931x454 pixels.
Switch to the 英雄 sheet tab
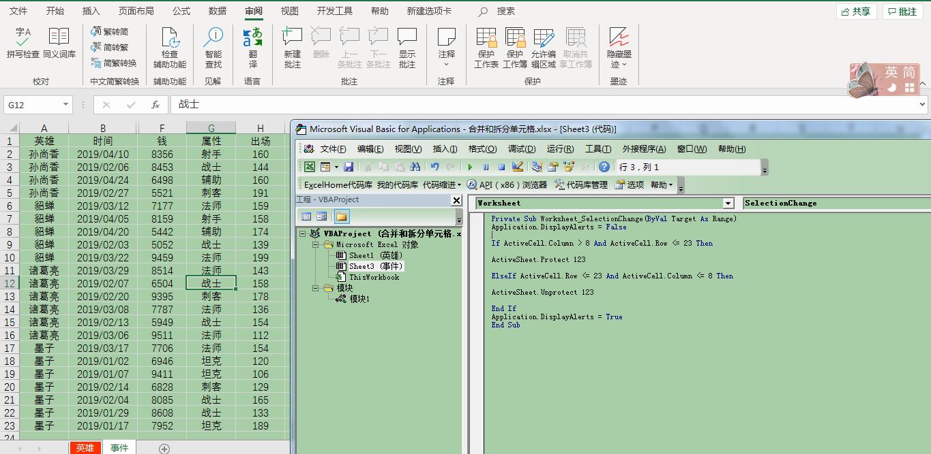click(x=85, y=447)
